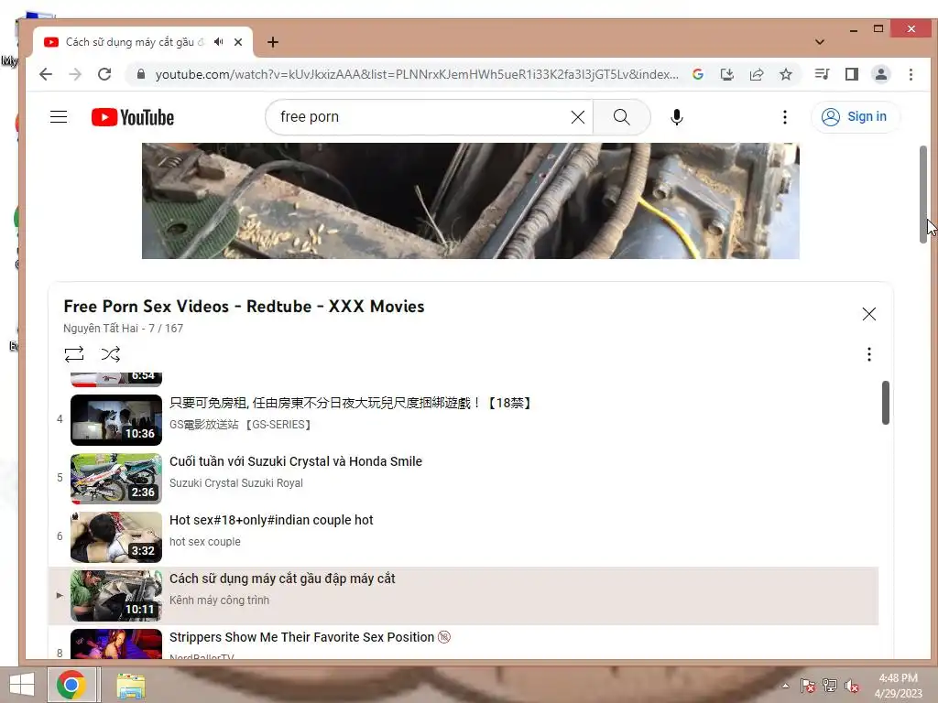Viewport: 938px width, 703px height.
Task: Clear the YouTube search box text
Action: 578,117
